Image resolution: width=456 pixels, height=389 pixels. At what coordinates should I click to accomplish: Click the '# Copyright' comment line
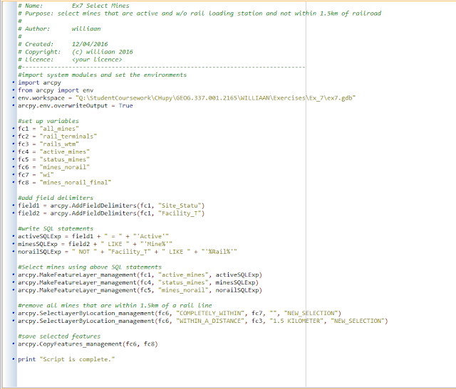[x=76, y=52]
